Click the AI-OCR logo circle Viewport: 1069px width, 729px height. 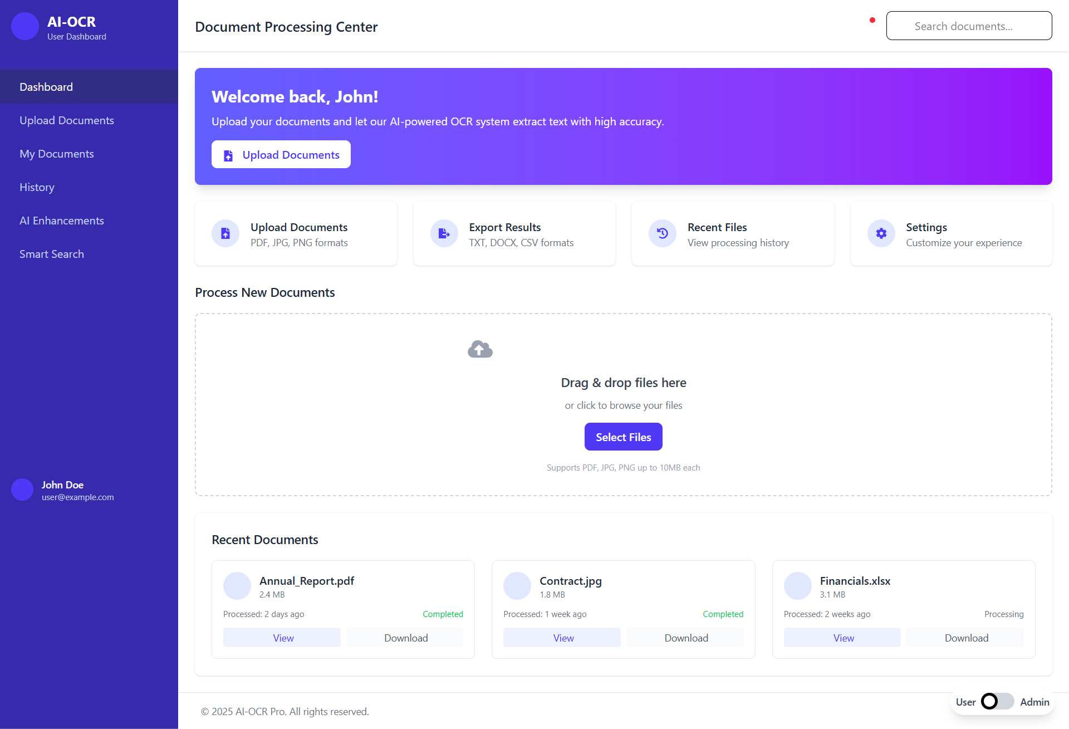tap(24, 26)
